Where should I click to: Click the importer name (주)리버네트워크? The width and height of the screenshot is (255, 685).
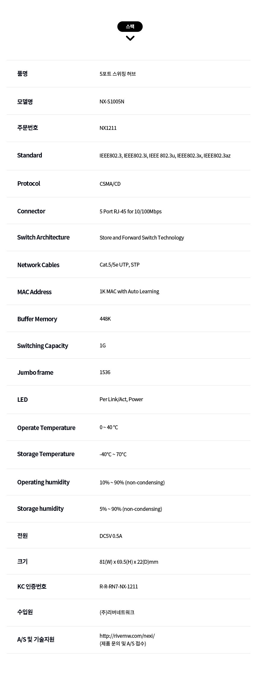pyautogui.click(x=117, y=612)
